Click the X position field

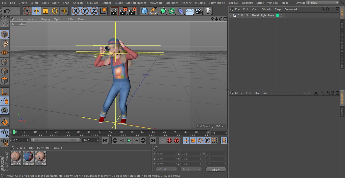pyautogui.click(x=166, y=154)
